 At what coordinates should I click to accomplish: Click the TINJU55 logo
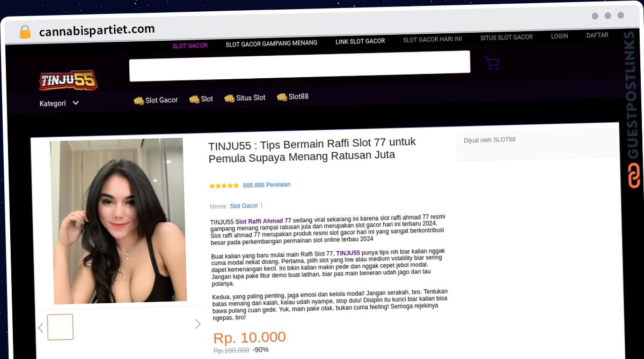pyautogui.click(x=68, y=80)
